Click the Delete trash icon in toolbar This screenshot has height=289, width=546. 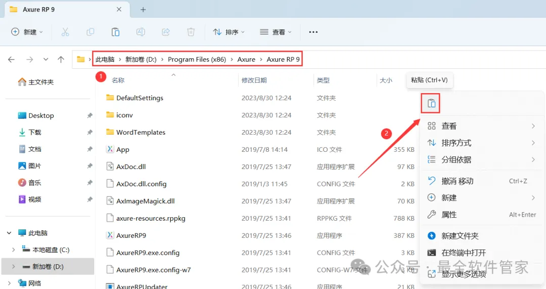(191, 32)
